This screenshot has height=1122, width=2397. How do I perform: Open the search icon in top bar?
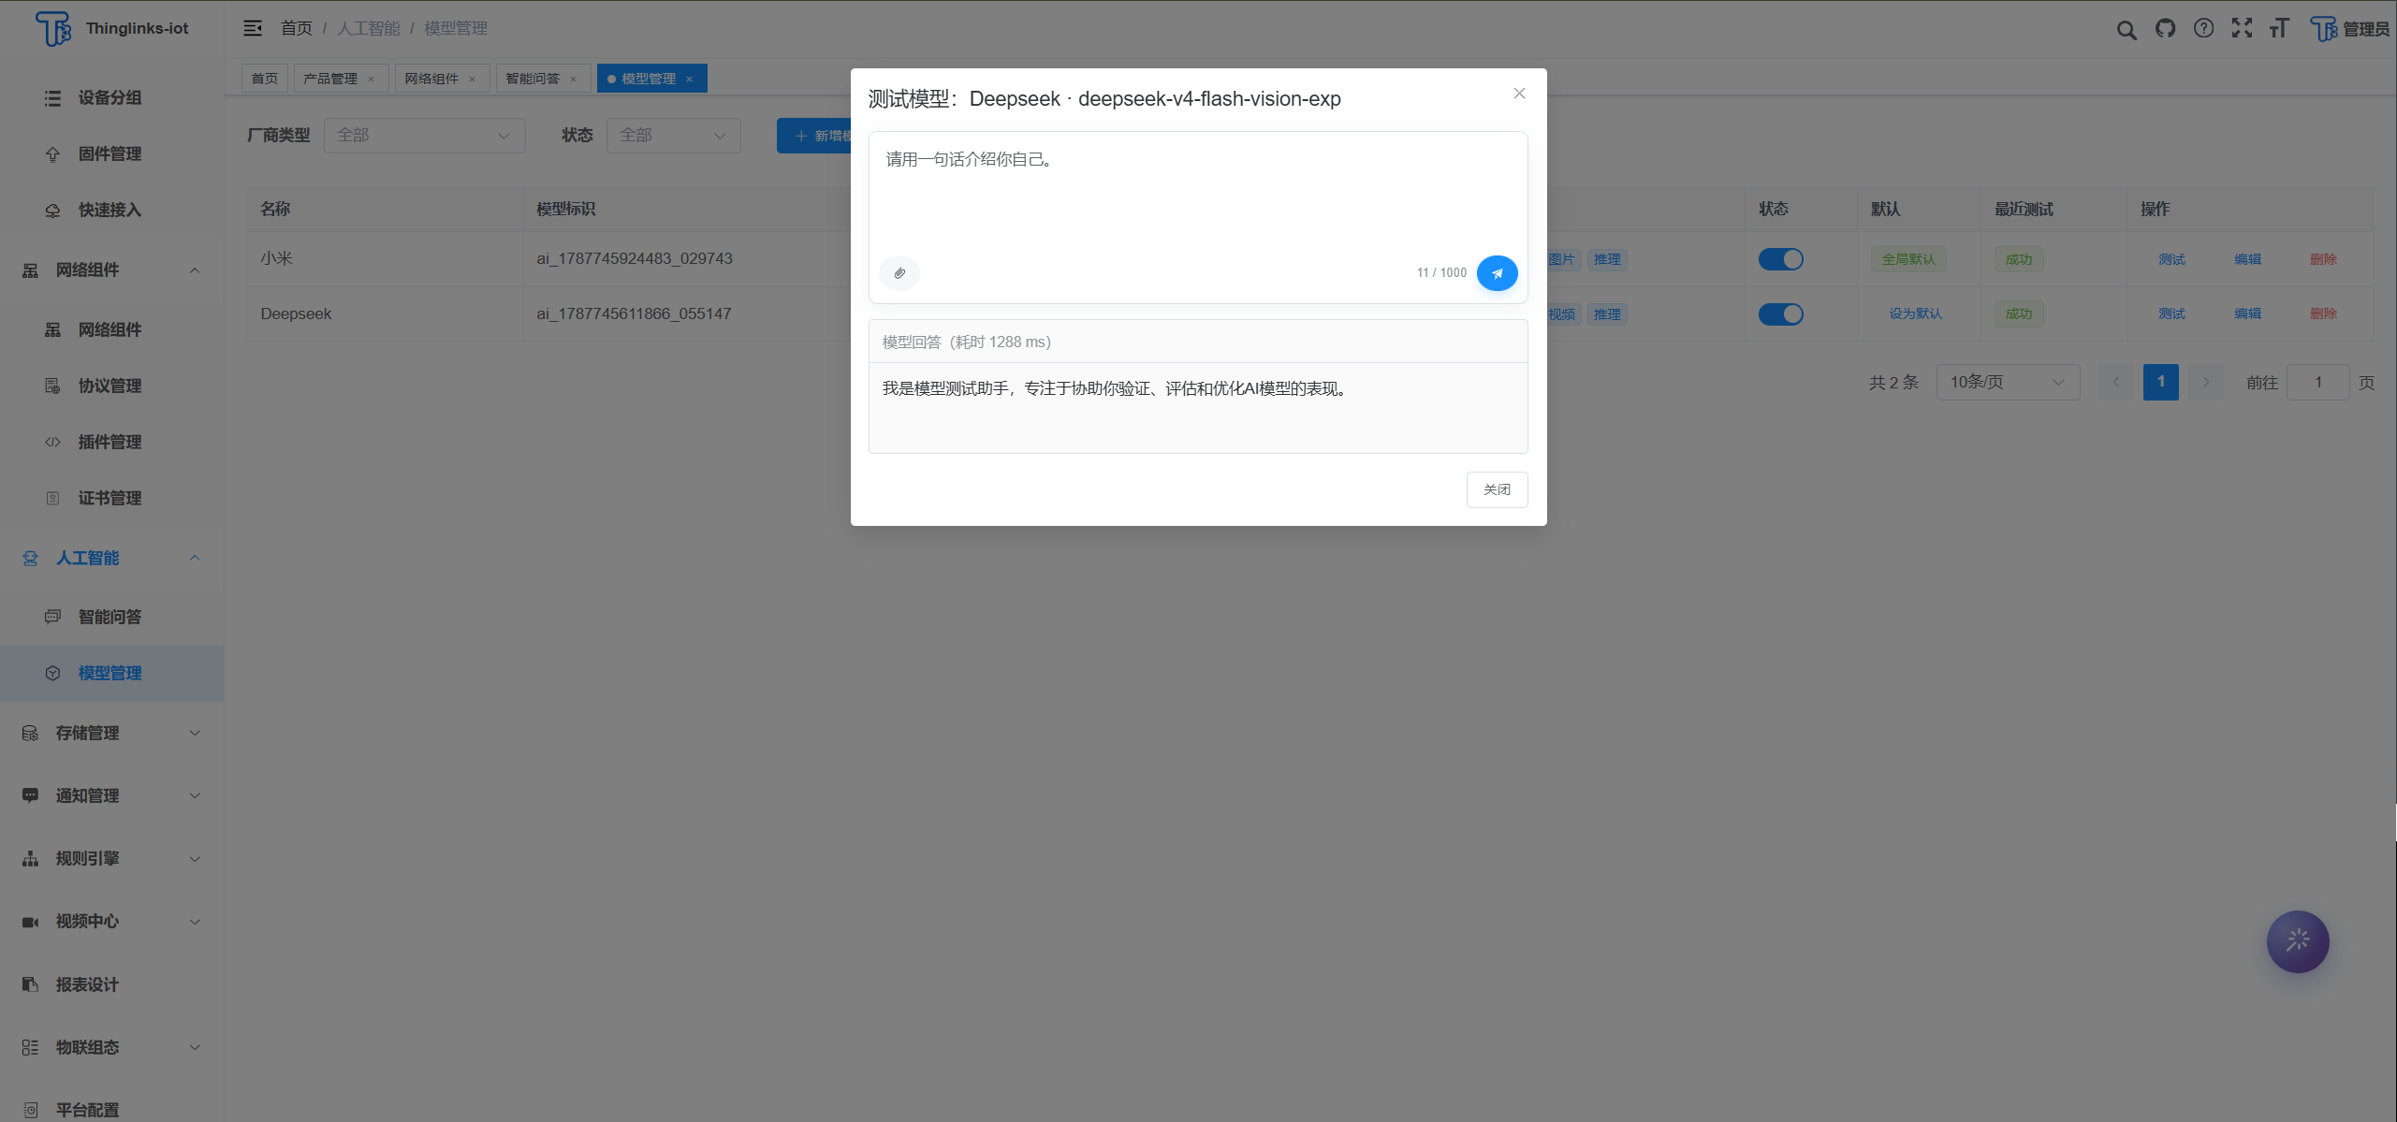click(x=2127, y=29)
